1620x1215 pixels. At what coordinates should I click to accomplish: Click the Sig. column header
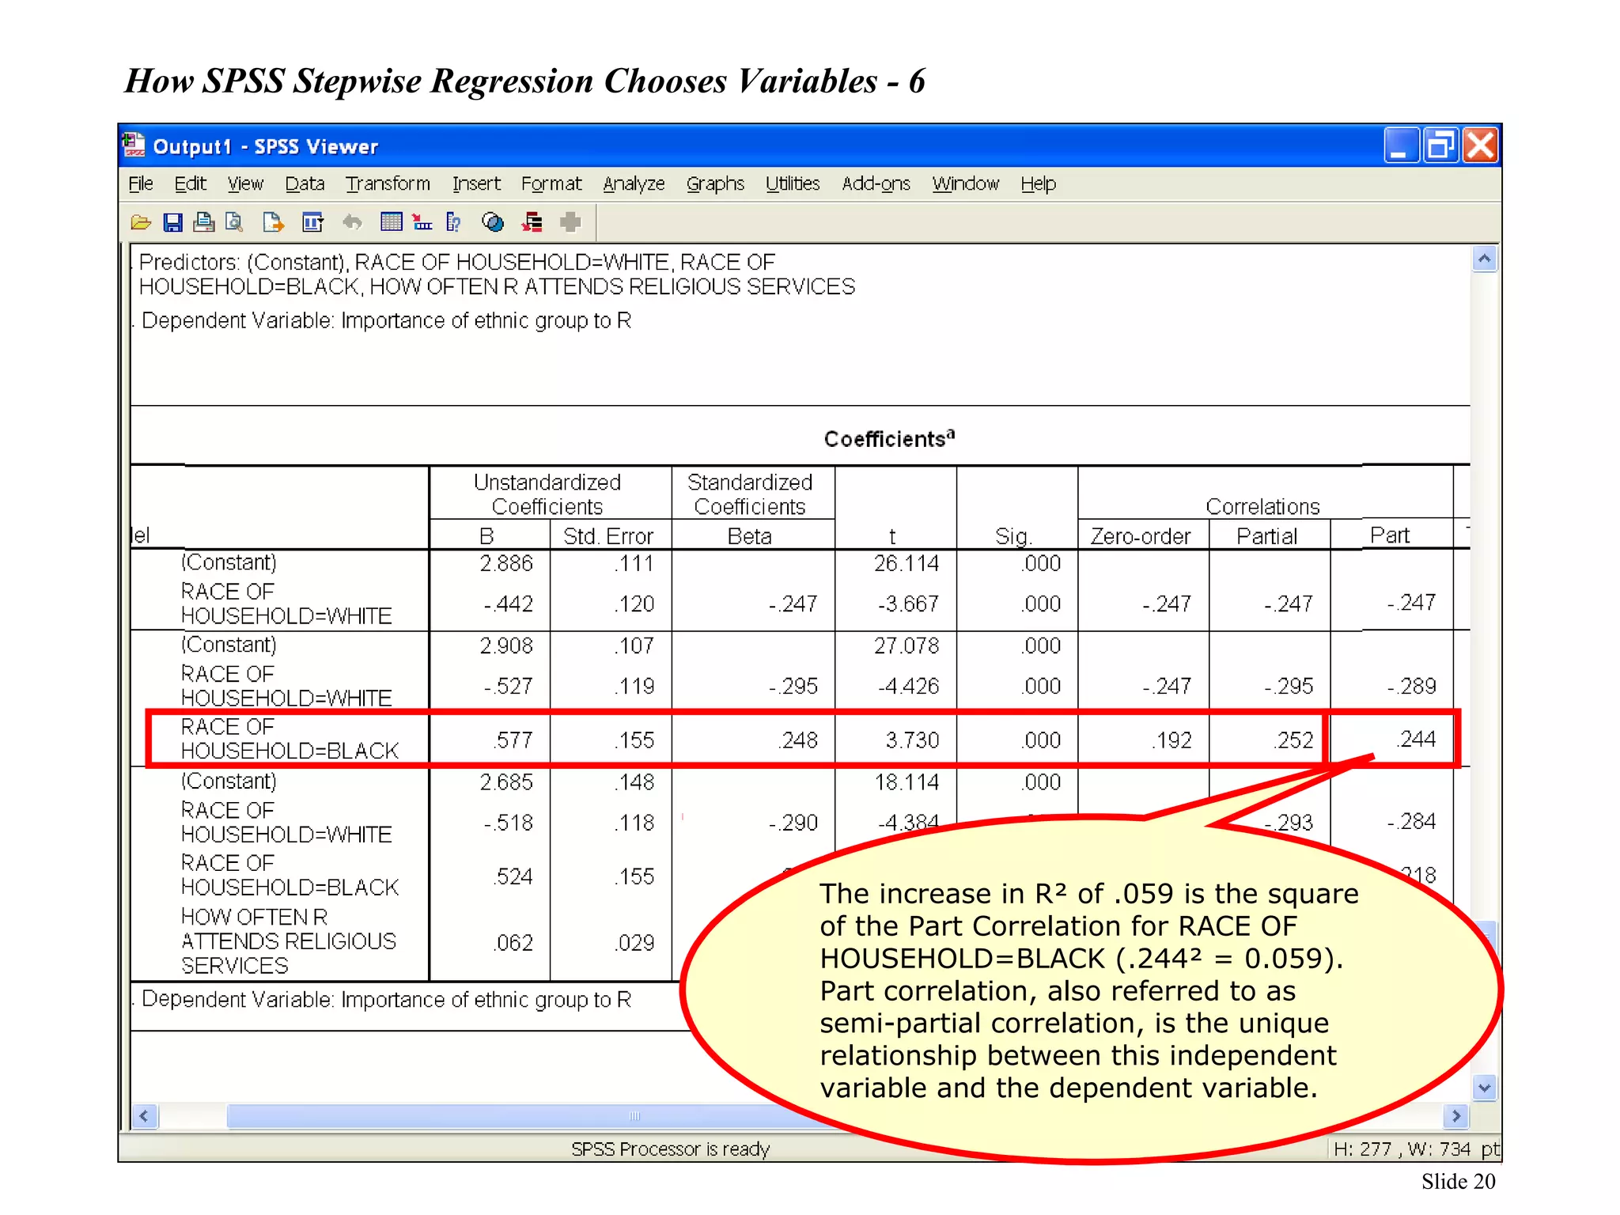click(1014, 536)
